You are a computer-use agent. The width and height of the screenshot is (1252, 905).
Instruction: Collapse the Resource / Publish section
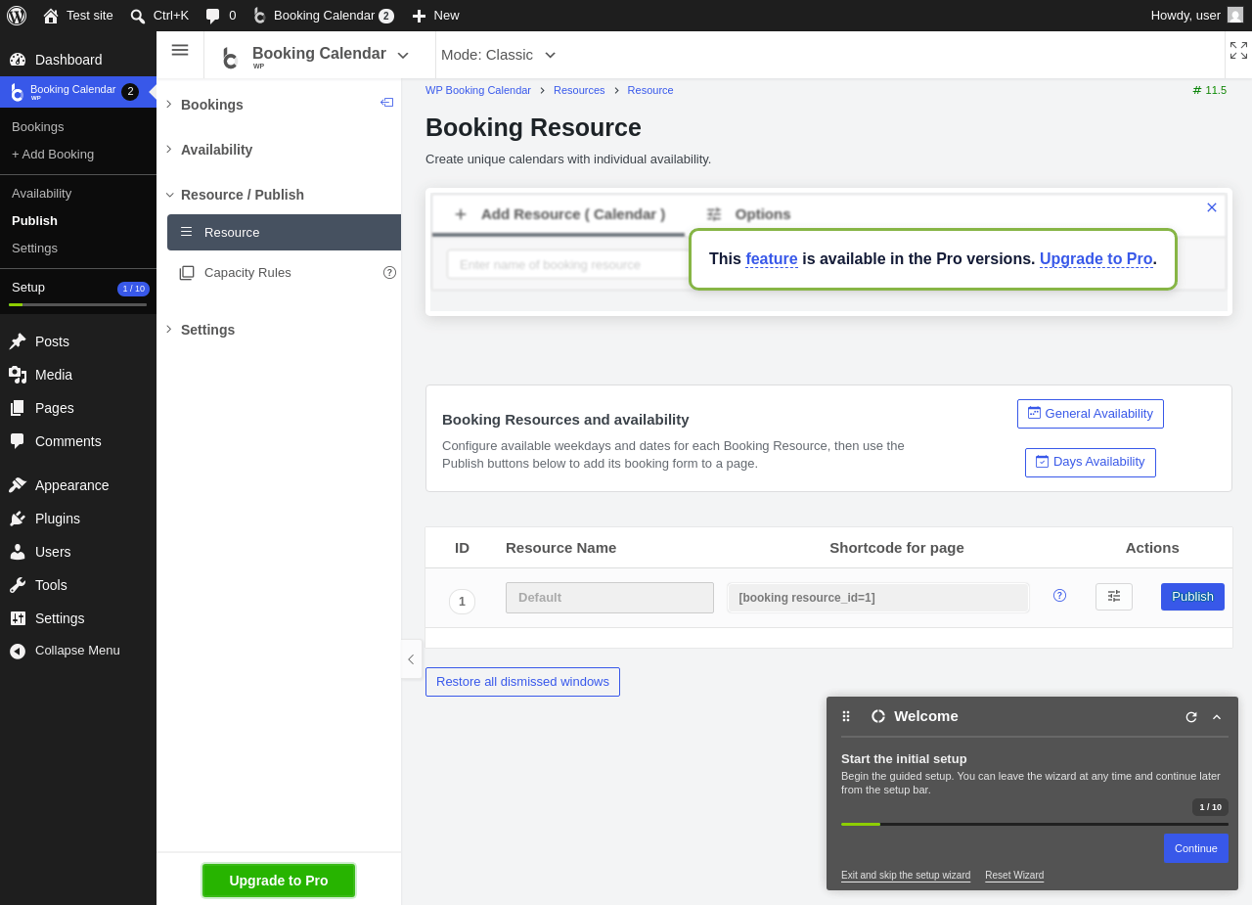[x=242, y=195]
